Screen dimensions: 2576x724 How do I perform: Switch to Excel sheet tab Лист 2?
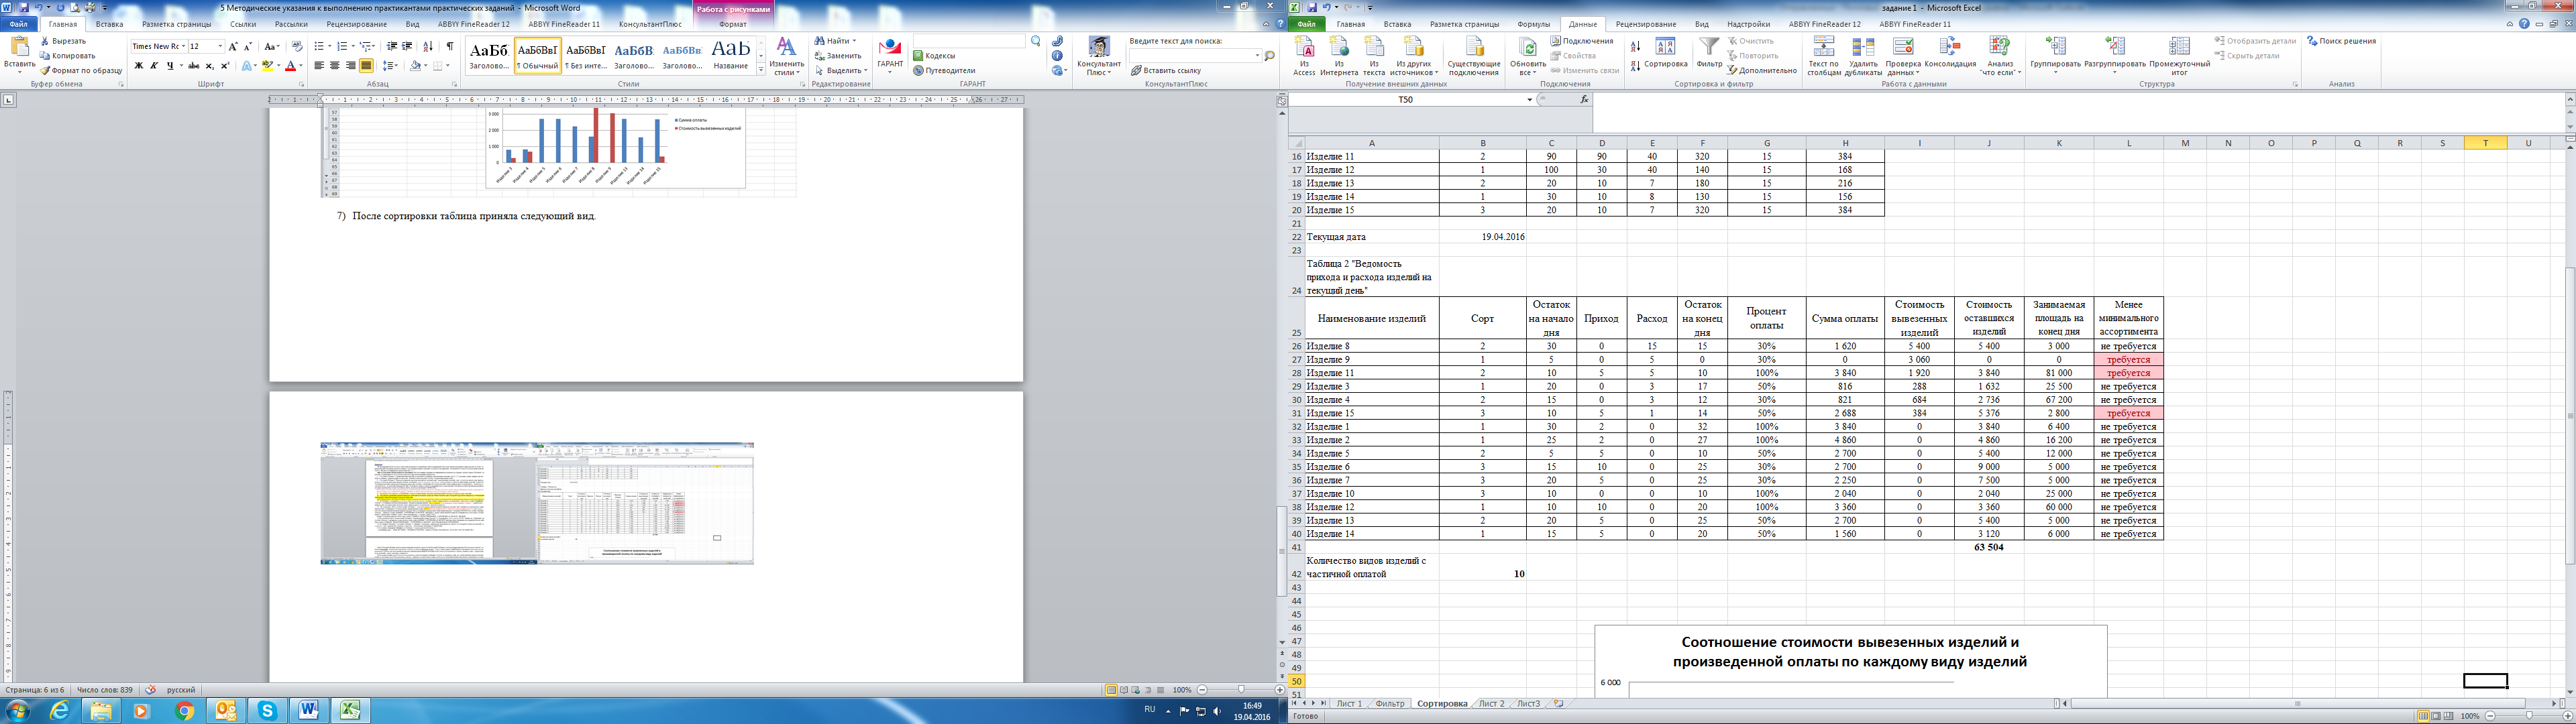1491,704
